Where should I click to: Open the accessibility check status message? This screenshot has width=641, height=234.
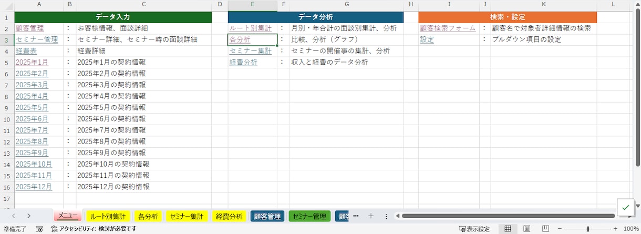coord(94,229)
